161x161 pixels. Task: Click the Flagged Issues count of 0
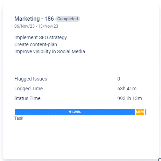119,79
